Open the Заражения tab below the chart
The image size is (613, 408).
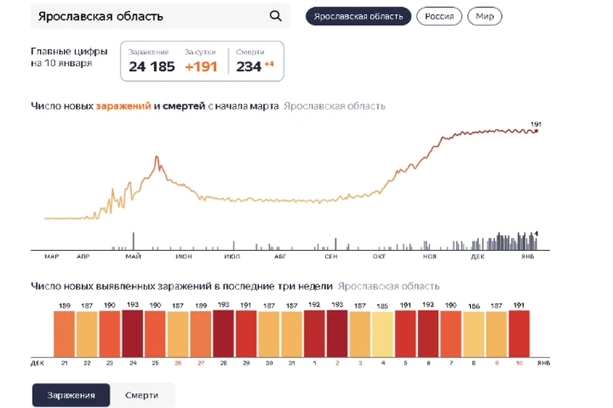tap(71, 395)
